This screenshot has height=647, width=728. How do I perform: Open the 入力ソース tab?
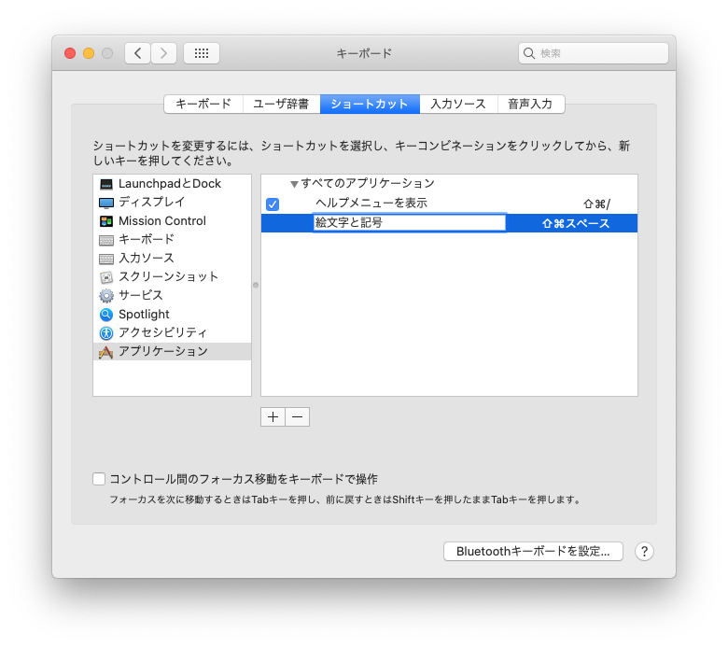click(458, 104)
